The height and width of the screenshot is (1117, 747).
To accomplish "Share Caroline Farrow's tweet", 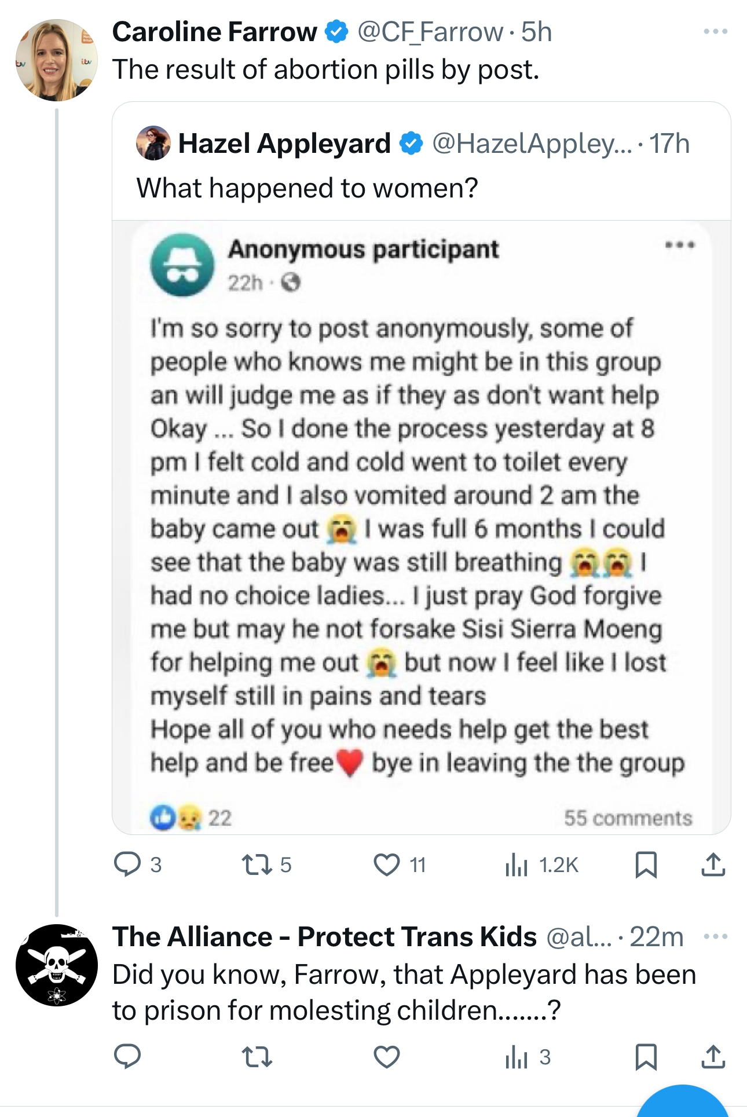I will pos(713,865).
